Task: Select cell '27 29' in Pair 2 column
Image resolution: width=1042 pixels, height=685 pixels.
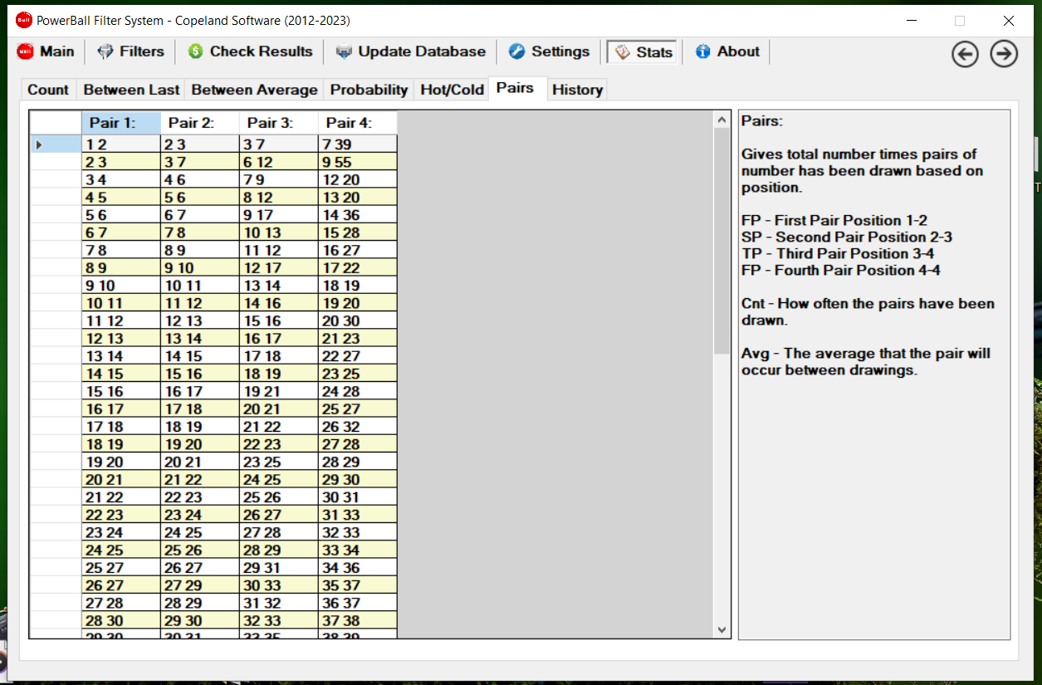Action: coord(200,585)
